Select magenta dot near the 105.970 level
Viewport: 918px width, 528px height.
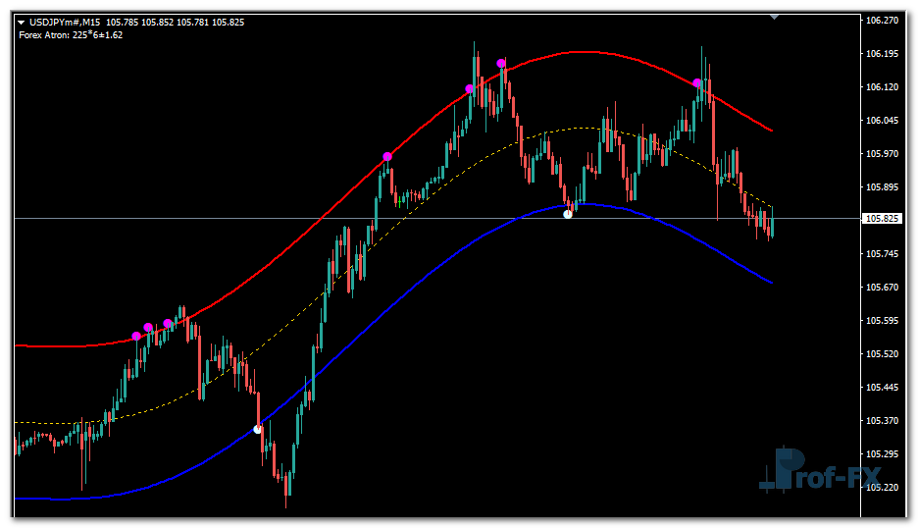tap(387, 157)
